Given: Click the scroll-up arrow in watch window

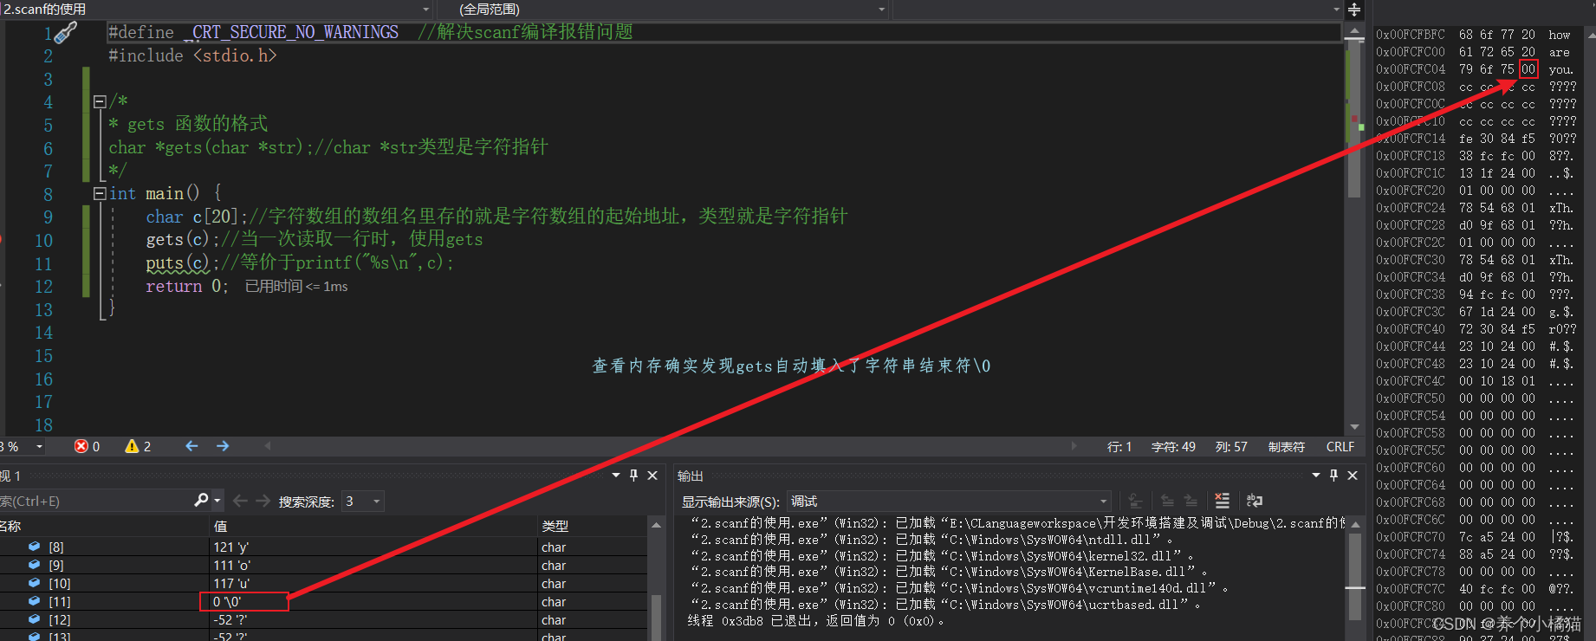Looking at the screenshot, I should [656, 525].
